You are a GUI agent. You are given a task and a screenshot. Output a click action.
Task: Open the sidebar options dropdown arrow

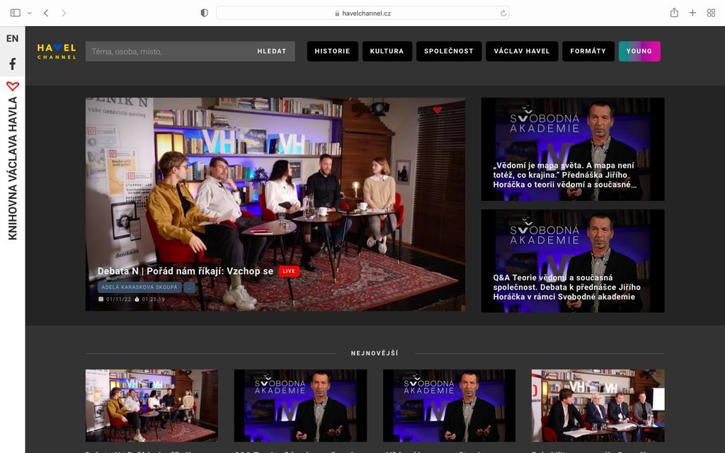tap(30, 13)
